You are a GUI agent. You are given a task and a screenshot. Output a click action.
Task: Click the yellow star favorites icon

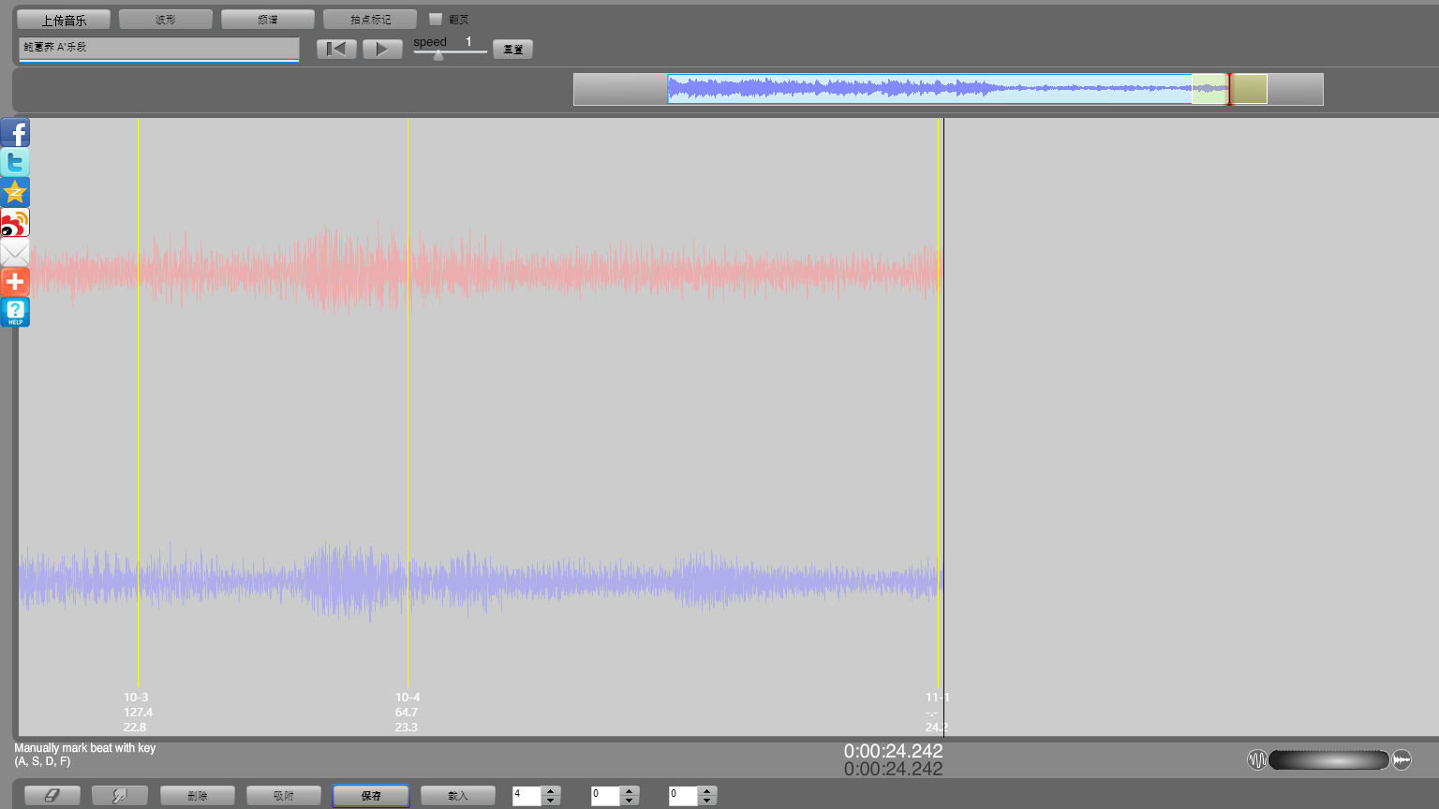[x=15, y=193]
